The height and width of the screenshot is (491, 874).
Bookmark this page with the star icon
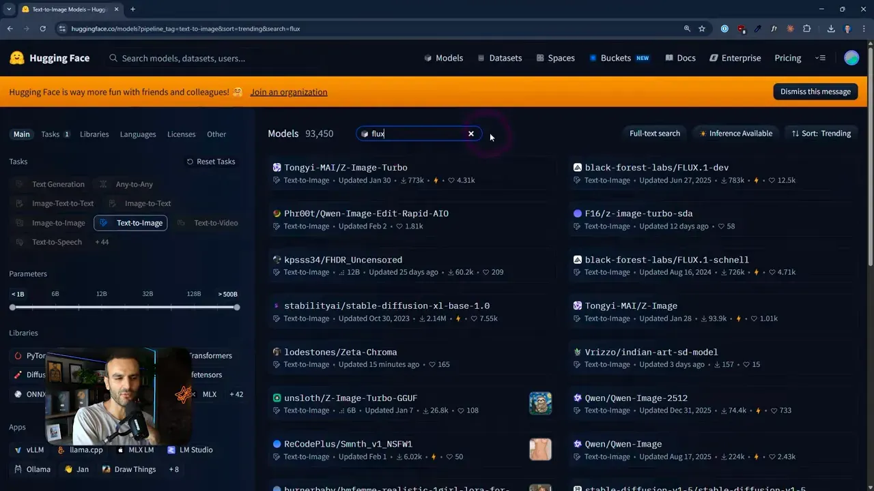pyautogui.click(x=702, y=29)
